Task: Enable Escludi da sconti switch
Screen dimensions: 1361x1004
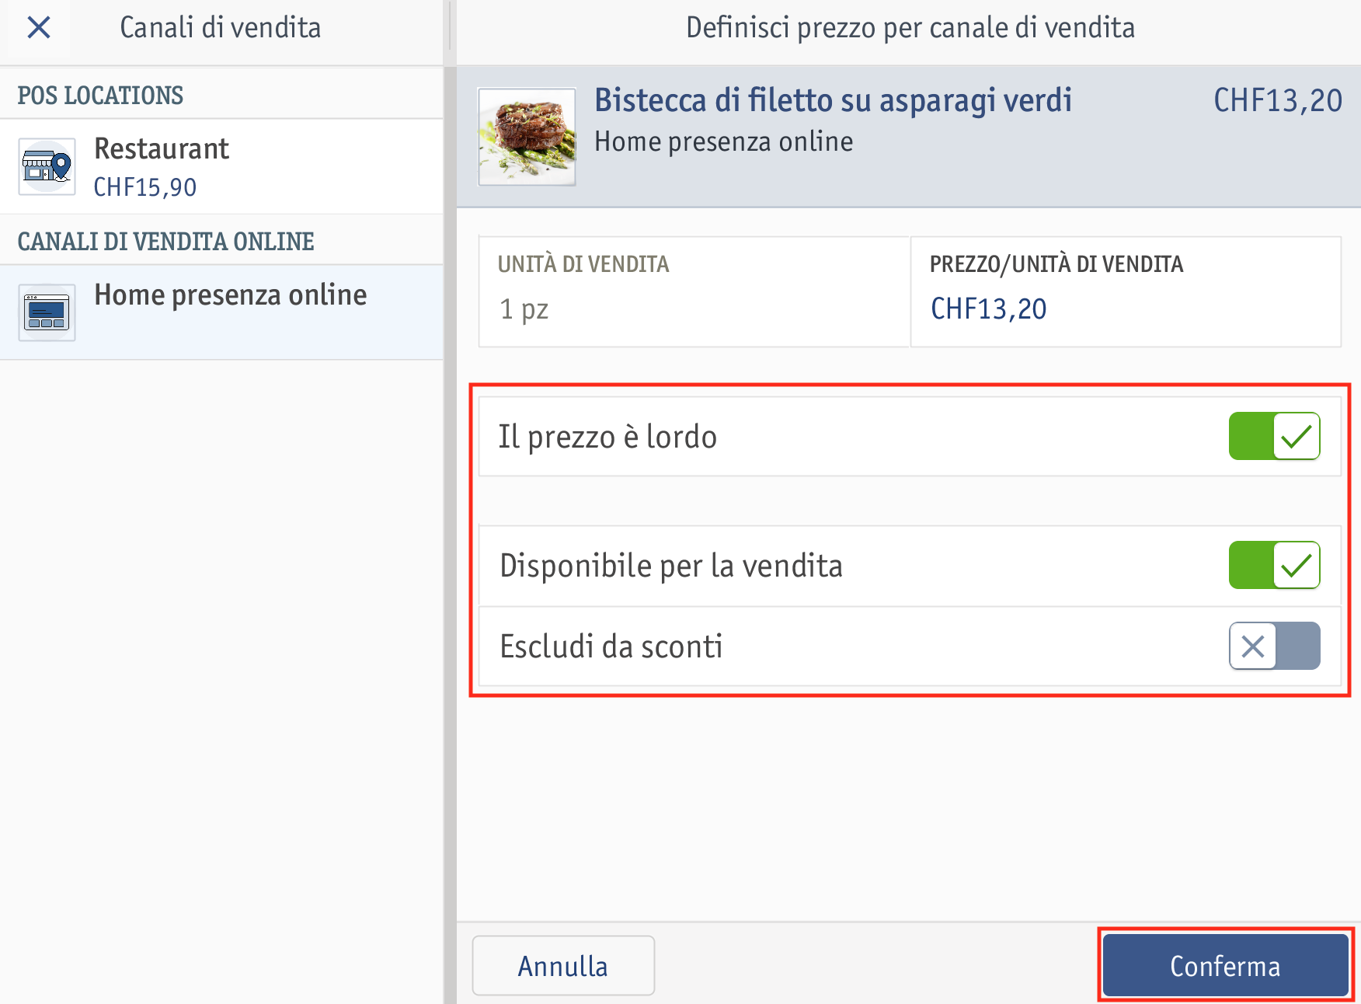Action: point(1274,646)
